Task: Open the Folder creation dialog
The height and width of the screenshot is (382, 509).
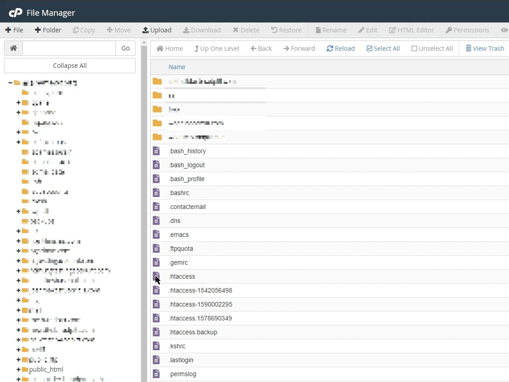Action: tap(48, 30)
